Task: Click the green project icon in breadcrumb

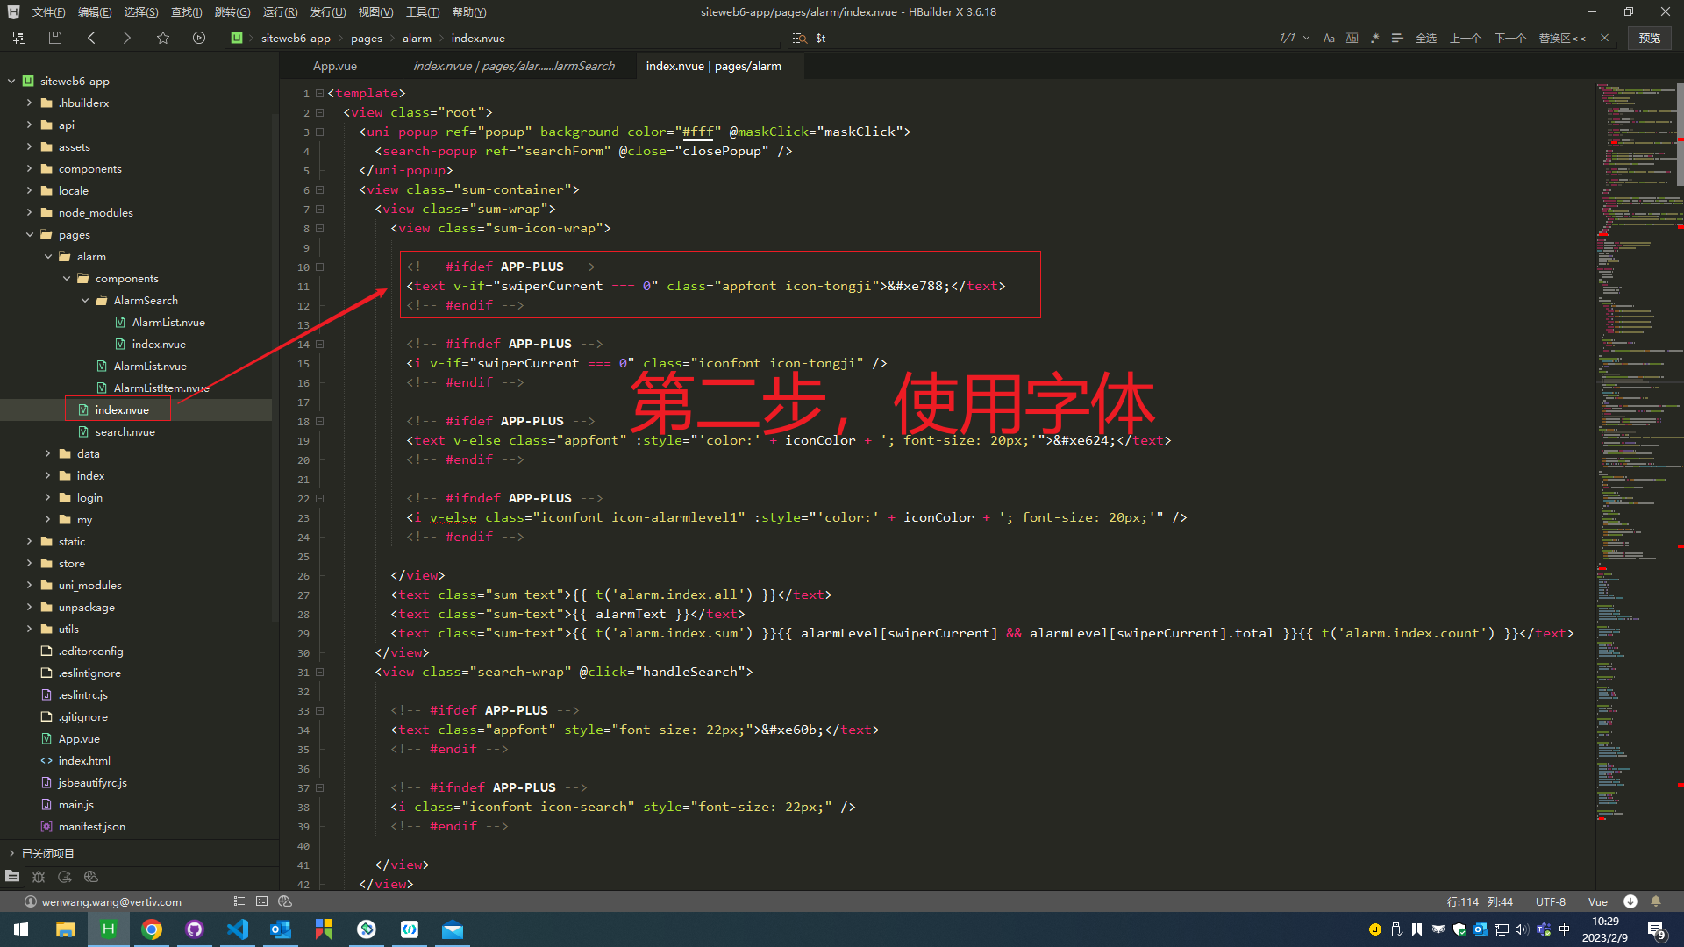Action: coord(237,38)
